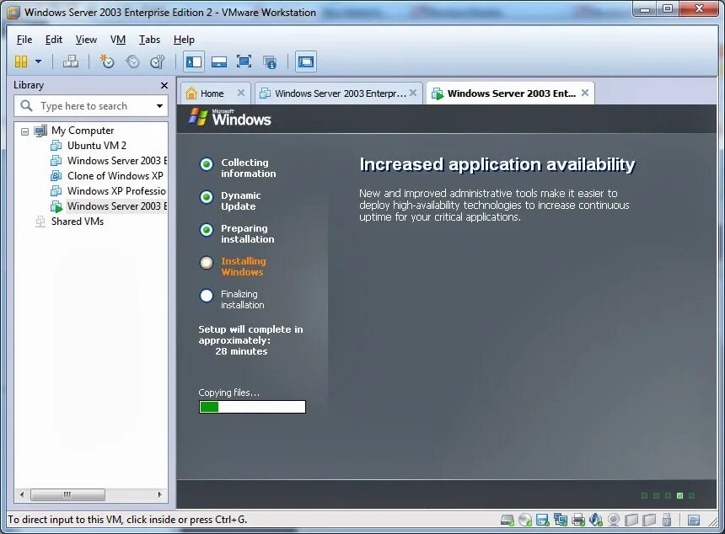Click the hard disk status bar icon
The width and height of the screenshot is (725, 534).
[x=508, y=521]
